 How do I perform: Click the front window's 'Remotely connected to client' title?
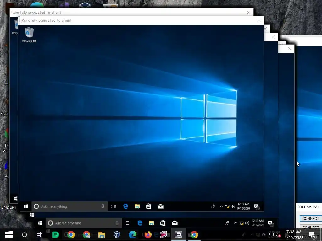coord(47,20)
